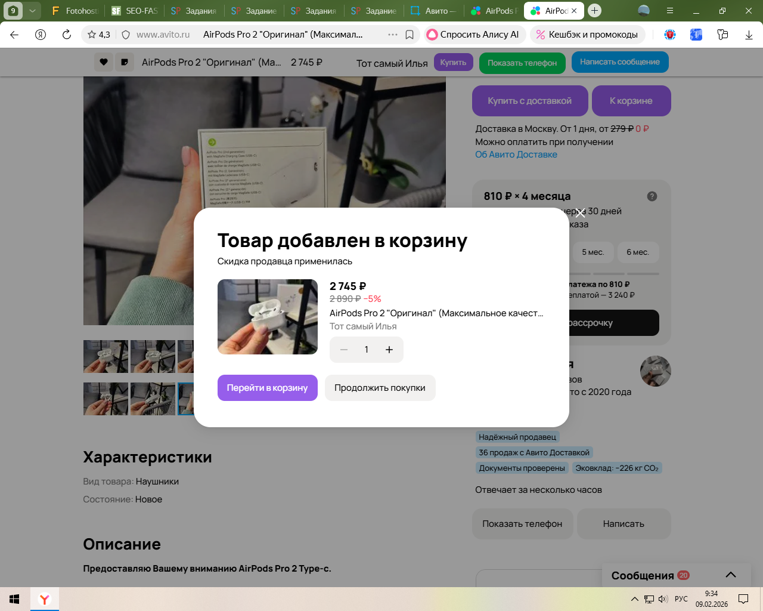763x611 pixels.
Task: Open 'Кешбэк и промокоды' in the toolbar
Action: tap(588, 35)
